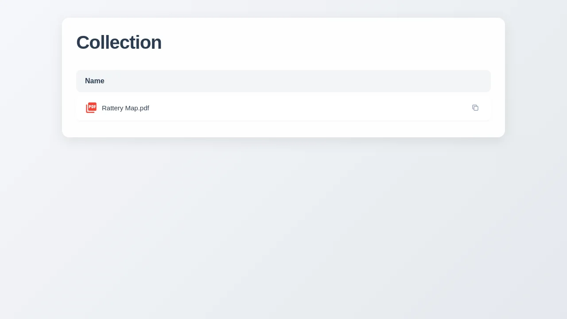Duplicate Rattery Map.pdf using the copy icon
The width and height of the screenshot is (567, 319).
click(x=475, y=108)
